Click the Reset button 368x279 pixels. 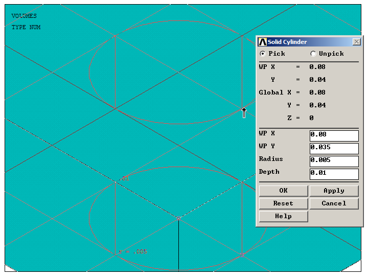coord(283,203)
